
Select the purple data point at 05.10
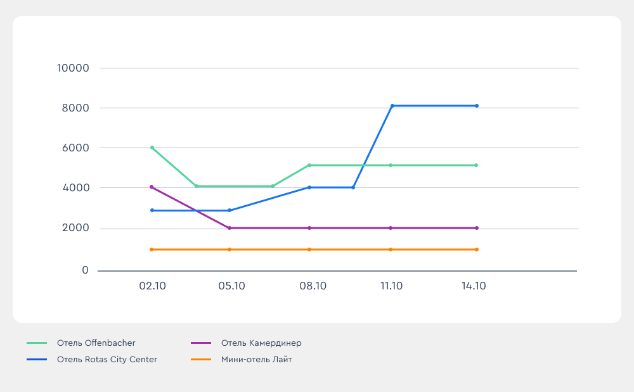[230, 228]
